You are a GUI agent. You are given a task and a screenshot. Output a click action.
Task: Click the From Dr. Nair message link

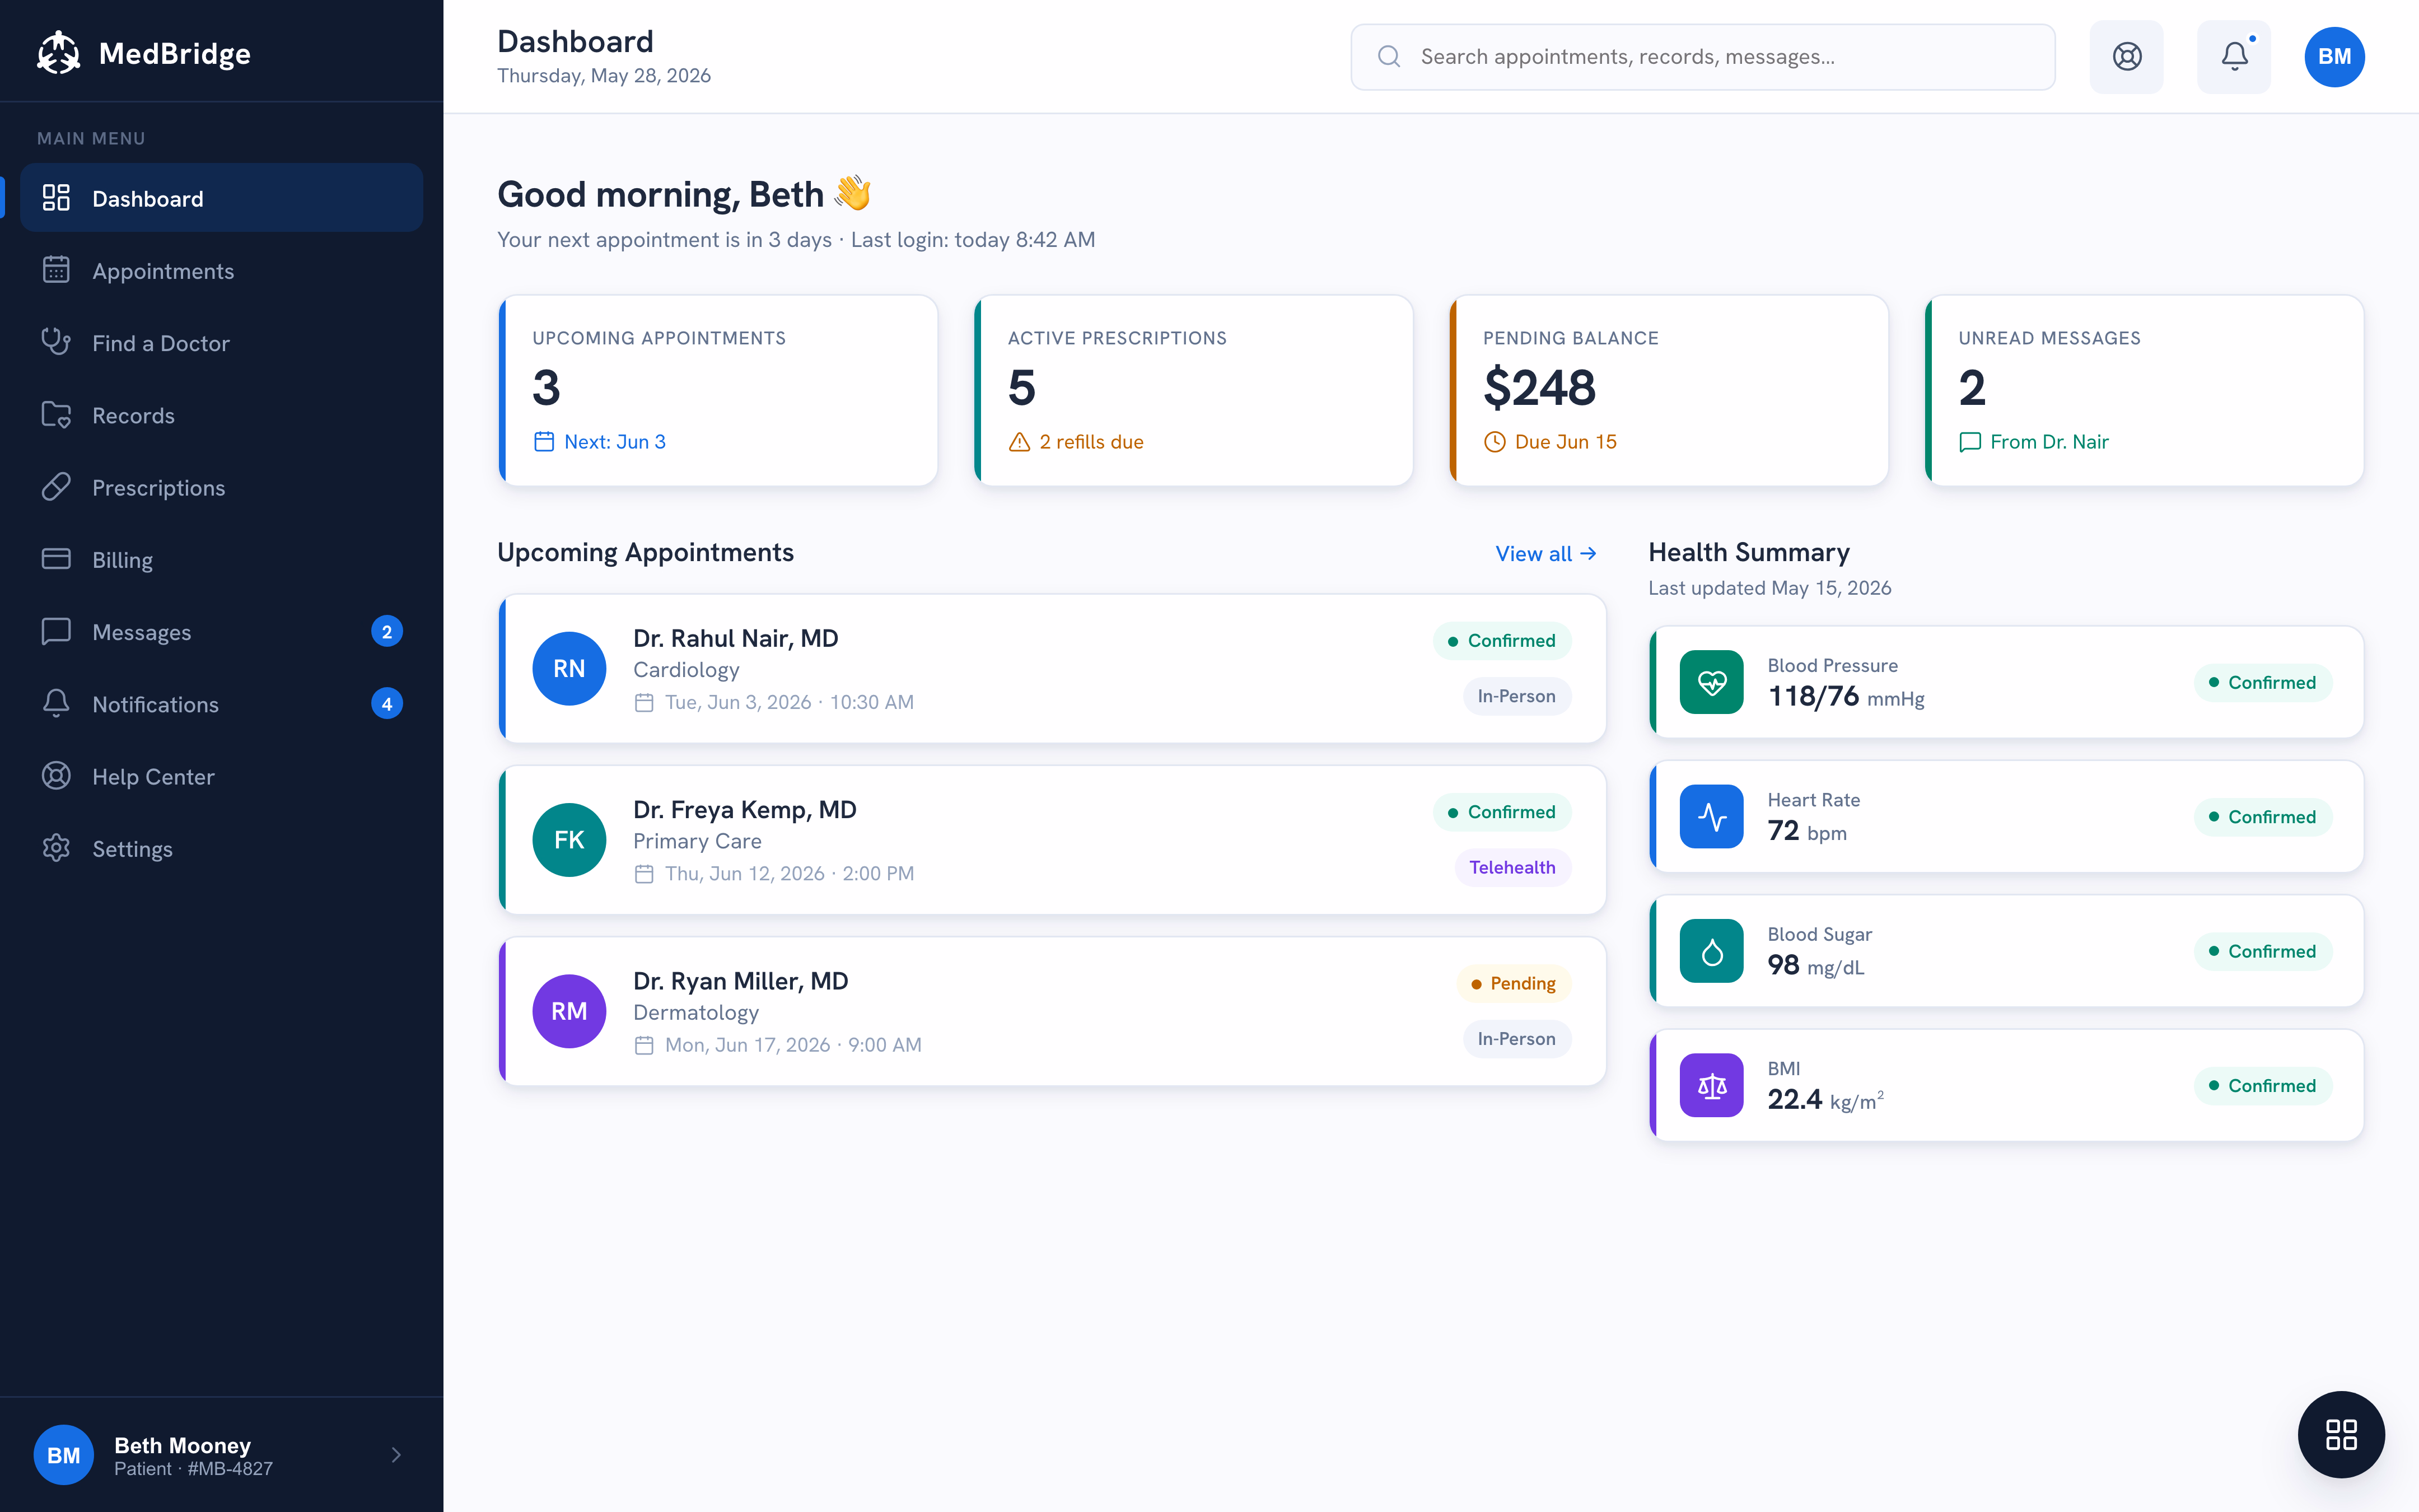tap(2033, 442)
